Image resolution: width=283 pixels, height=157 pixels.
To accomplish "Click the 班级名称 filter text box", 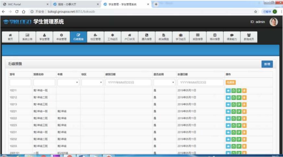I will pos(44,82).
